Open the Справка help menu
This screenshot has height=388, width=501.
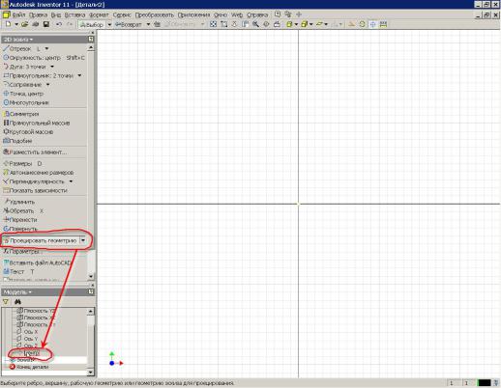(257, 14)
